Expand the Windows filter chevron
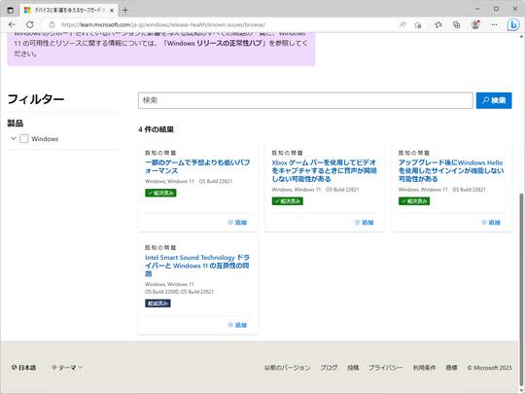525x394 pixels. (14, 138)
